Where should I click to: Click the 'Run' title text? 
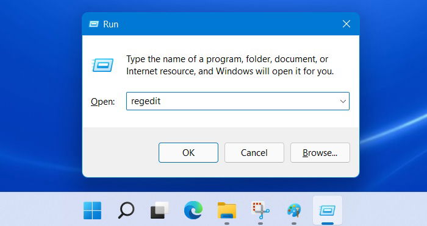point(110,24)
